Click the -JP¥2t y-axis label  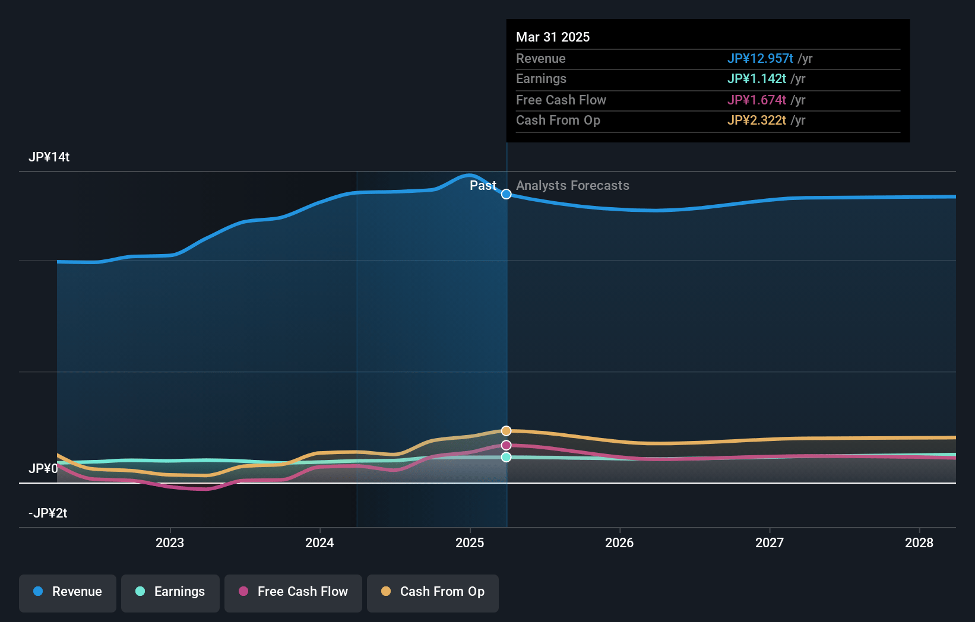tap(48, 513)
